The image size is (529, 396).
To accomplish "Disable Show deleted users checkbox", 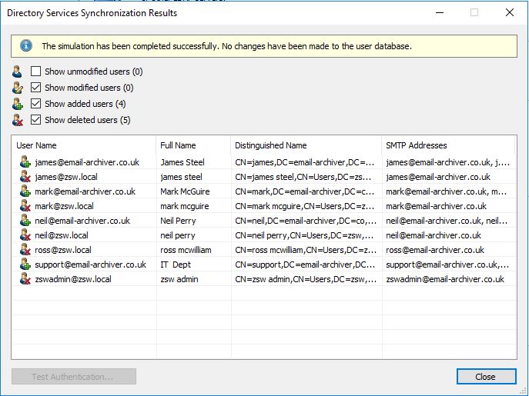I will point(35,120).
